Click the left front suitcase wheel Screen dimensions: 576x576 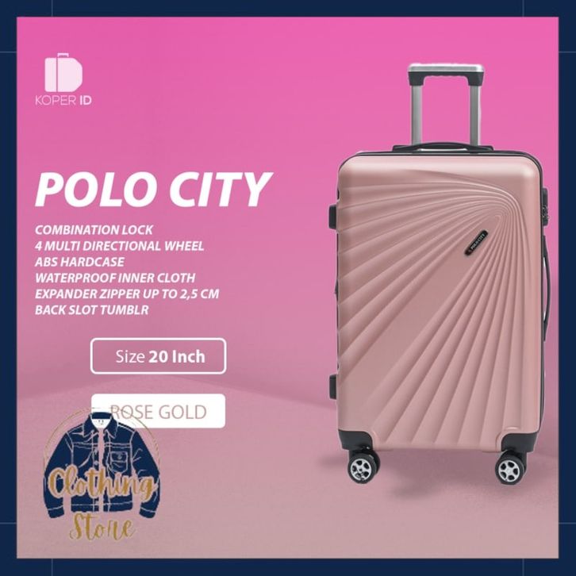click(x=363, y=467)
